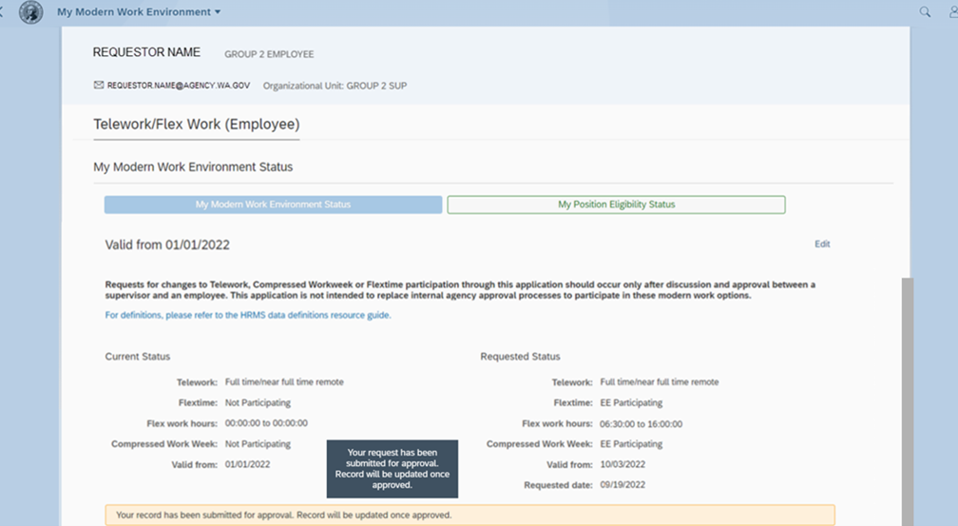This screenshot has width=958, height=526.
Task: Click the Requested date value 09/19/2022
Action: (623, 485)
